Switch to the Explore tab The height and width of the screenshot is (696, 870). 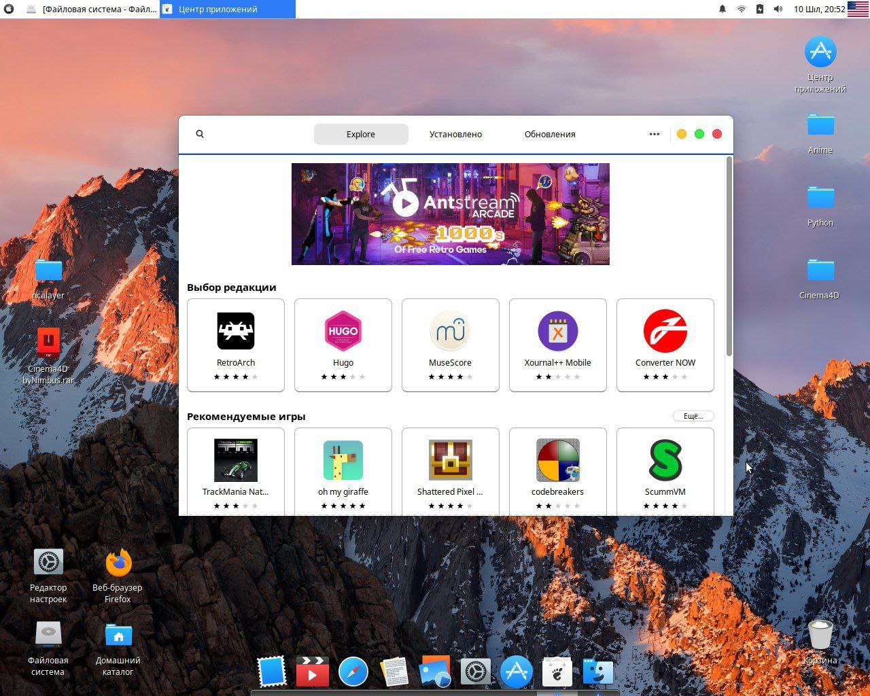click(361, 134)
